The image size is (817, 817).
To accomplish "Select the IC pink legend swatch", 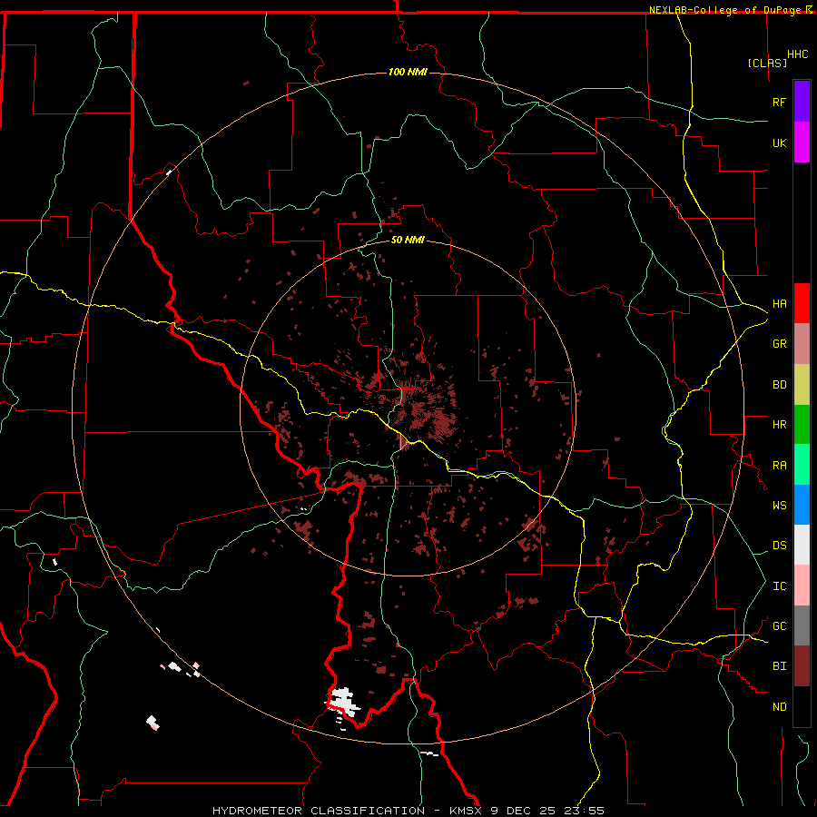I will [x=802, y=586].
